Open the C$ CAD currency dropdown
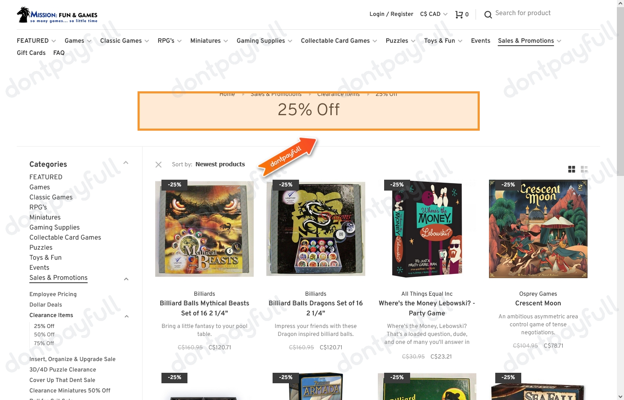Screen dimensions: 624x400 [x=434, y=14]
